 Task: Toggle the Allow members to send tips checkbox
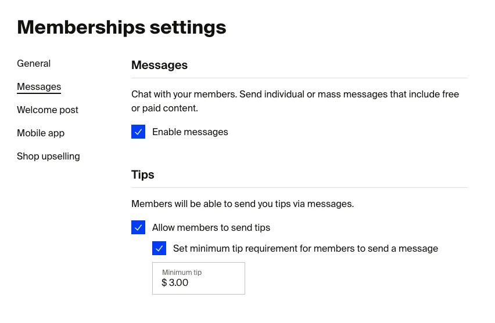coord(138,228)
